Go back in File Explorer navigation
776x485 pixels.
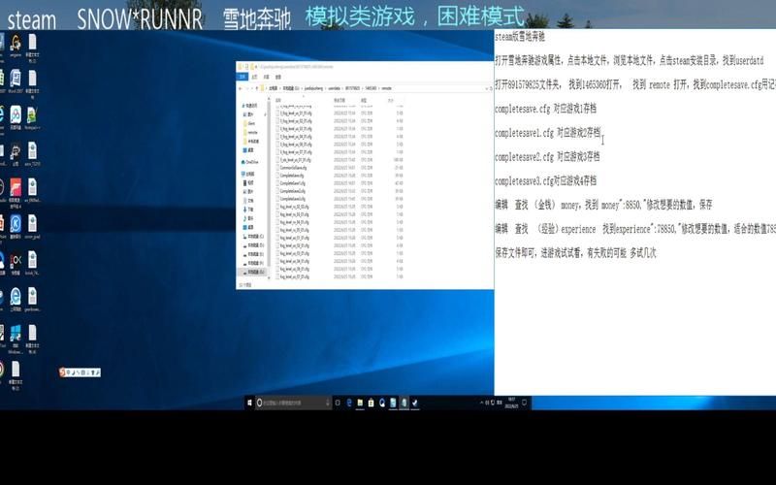pyautogui.click(x=240, y=88)
